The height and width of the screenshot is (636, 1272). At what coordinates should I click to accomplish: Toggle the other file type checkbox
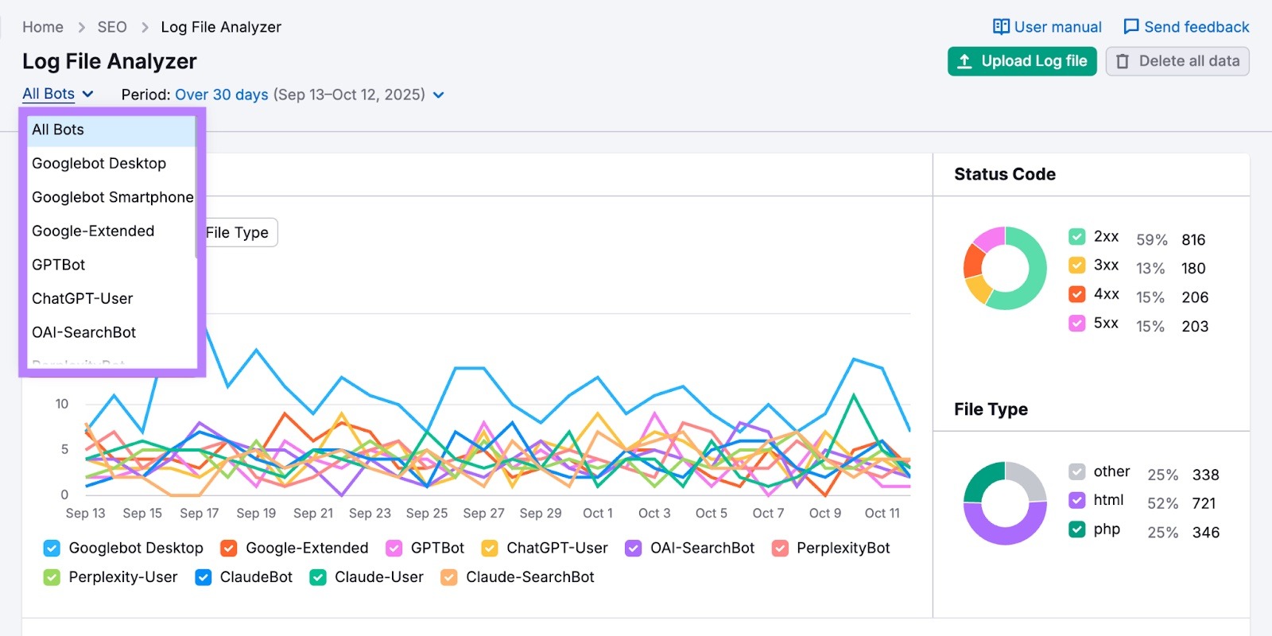(x=1077, y=472)
